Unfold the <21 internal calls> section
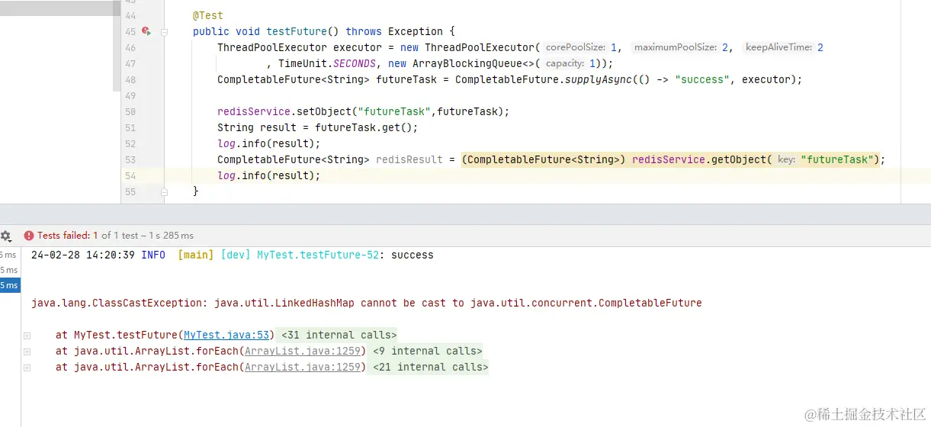Viewport: 931px width, 427px height. pyautogui.click(x=430, y=367)
